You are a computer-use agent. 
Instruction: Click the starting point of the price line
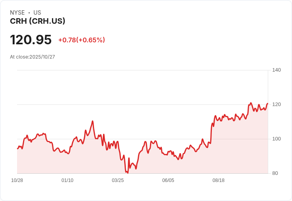[17, 148]
